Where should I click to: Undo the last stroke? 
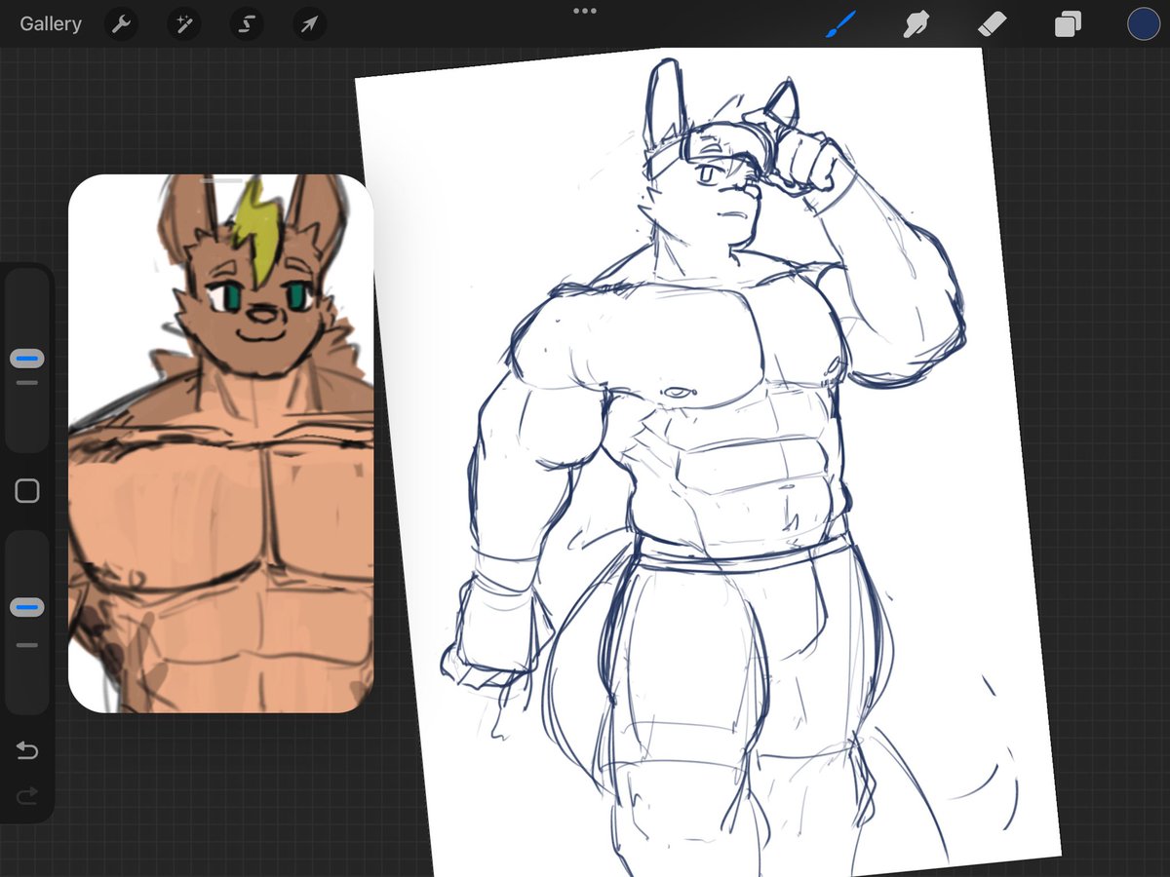27,750
